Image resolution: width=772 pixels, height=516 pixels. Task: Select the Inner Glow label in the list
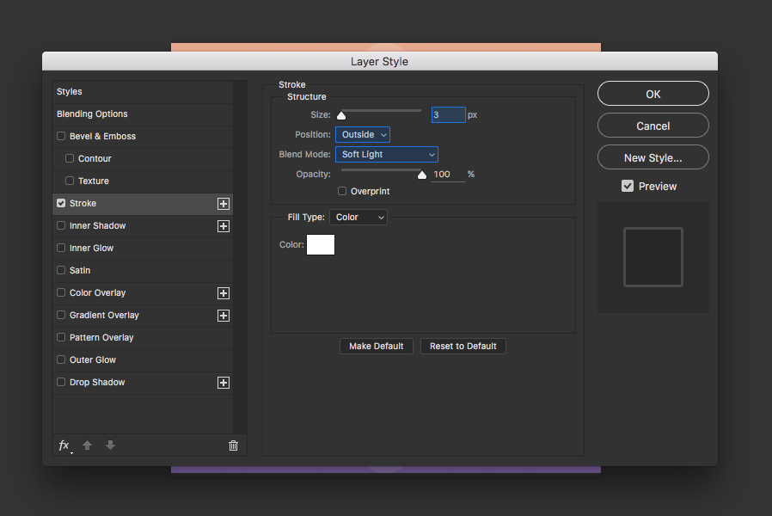pos(92,249)
